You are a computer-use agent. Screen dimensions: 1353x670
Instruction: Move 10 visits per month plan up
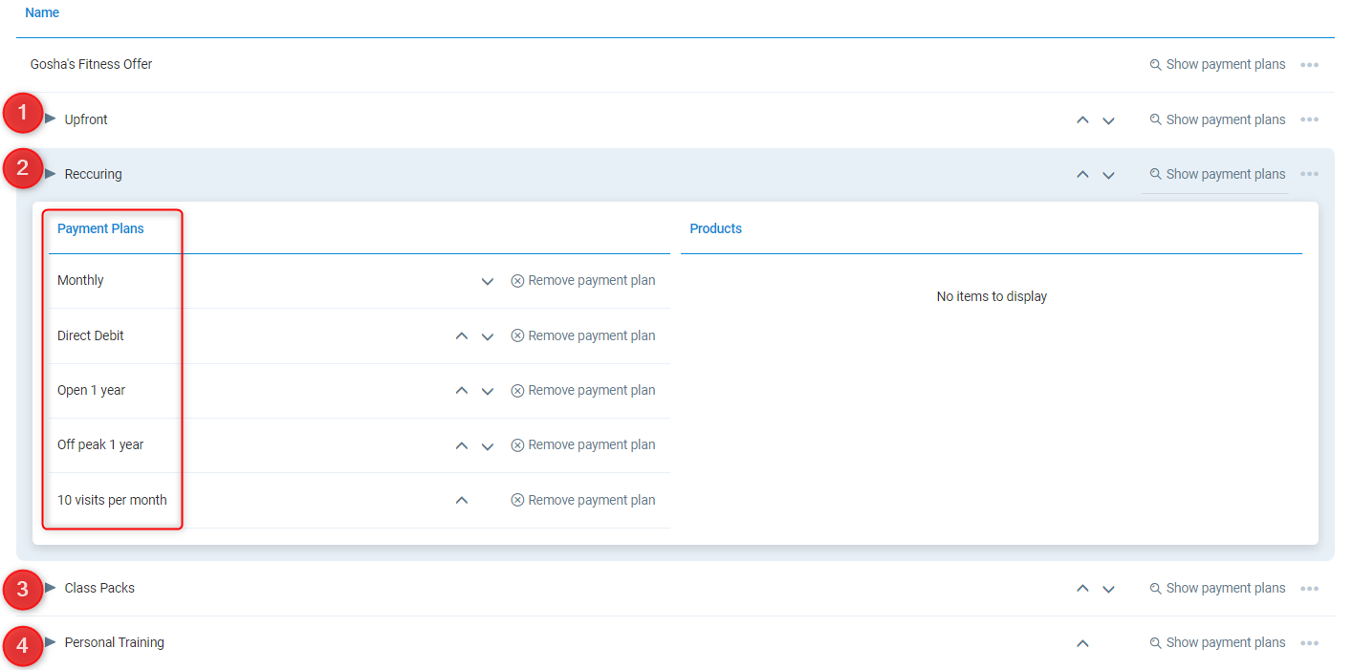[x=462, y=500]
